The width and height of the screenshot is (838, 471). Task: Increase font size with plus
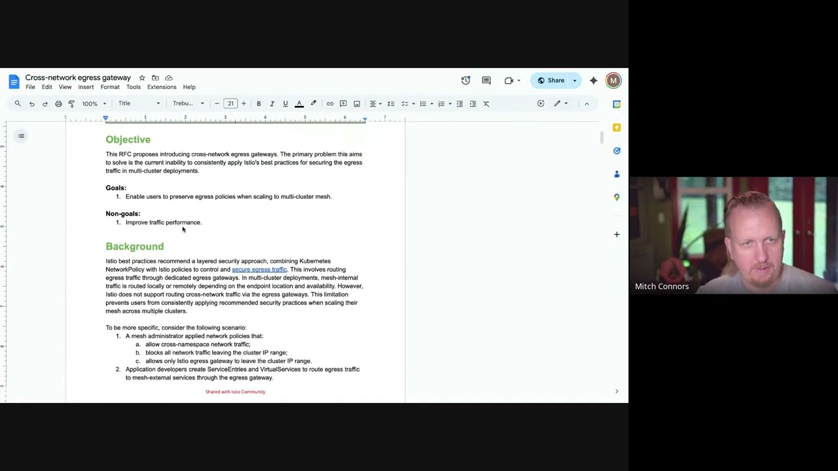244,103
